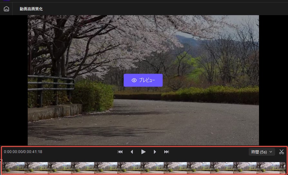Play the video
The image size is (288, 175).
(x=143, y=152)
